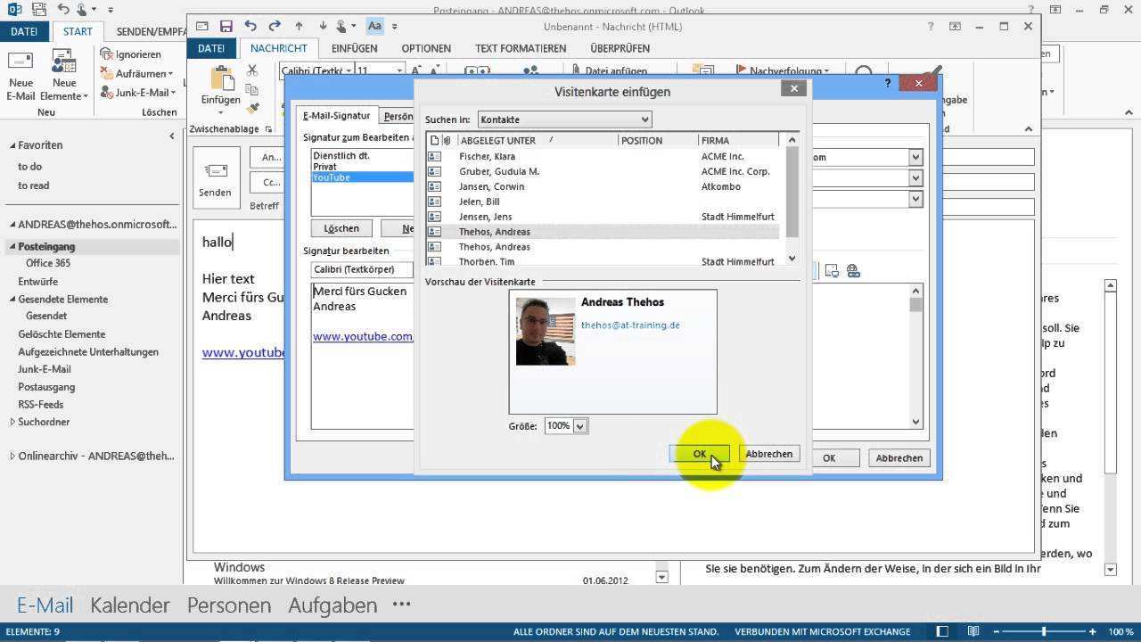1141x642 pixels.
Task: Expand the Aufräumen dropdown
Action: pos(170,74)
